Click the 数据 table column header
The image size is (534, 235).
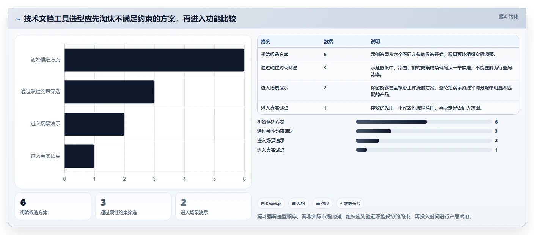click(x=328, y=42)
